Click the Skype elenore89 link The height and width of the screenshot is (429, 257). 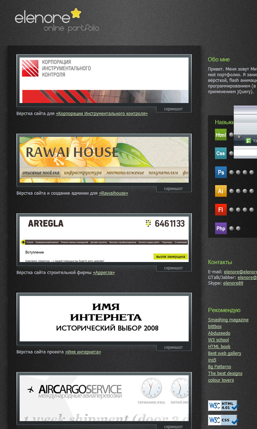coord(233,283)
